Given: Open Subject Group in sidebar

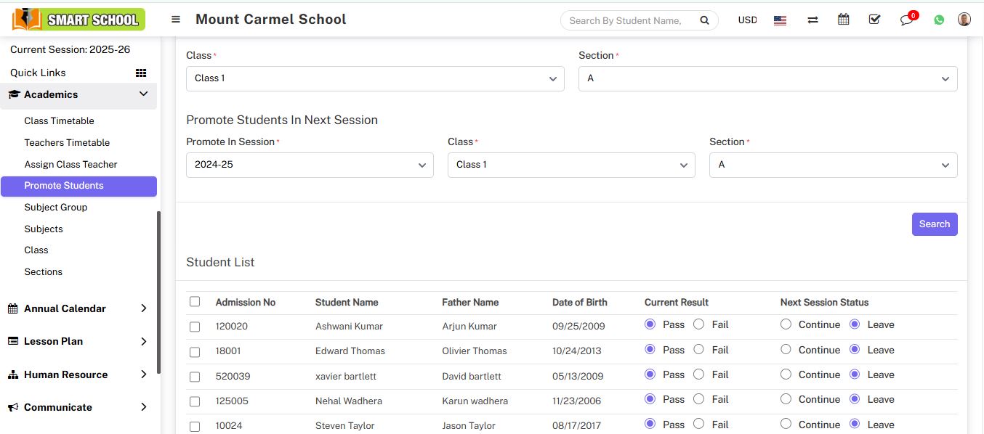Looking at the screenshot, I should 56,207.
